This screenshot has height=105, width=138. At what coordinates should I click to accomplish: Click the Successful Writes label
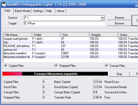[x=116, y=92]
